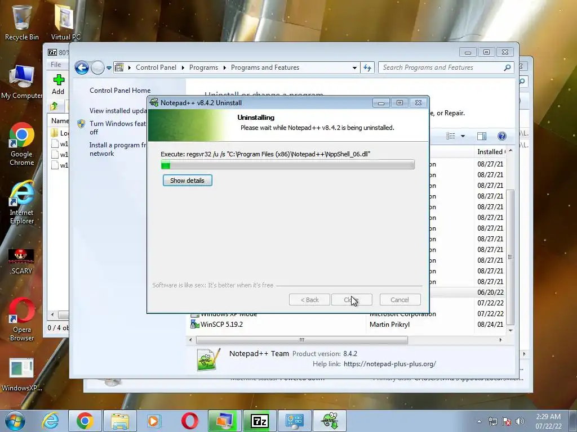Open the Virtual PC folder icon
The image size is (577, 432).
click(65, 22)
